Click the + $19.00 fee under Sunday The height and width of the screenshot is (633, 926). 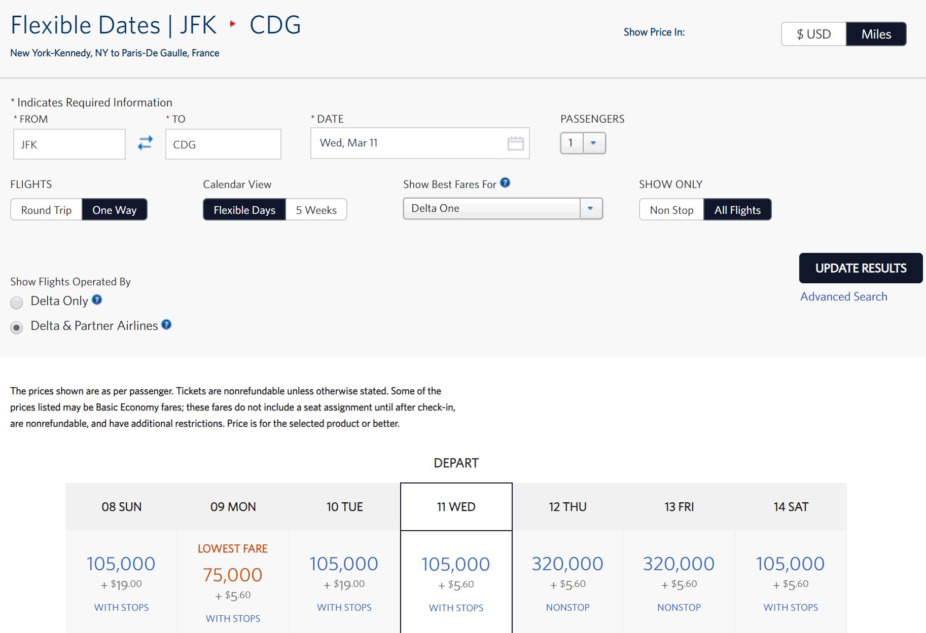tap(121, 584)
